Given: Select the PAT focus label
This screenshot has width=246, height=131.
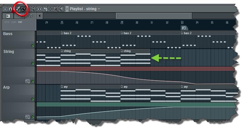Looking at the screenshot, I should coord(20,22).
